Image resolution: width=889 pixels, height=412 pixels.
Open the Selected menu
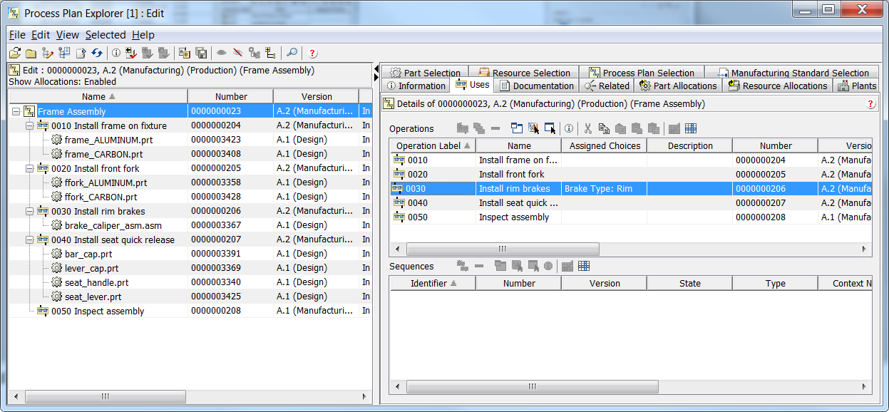(x=106, y=35)
